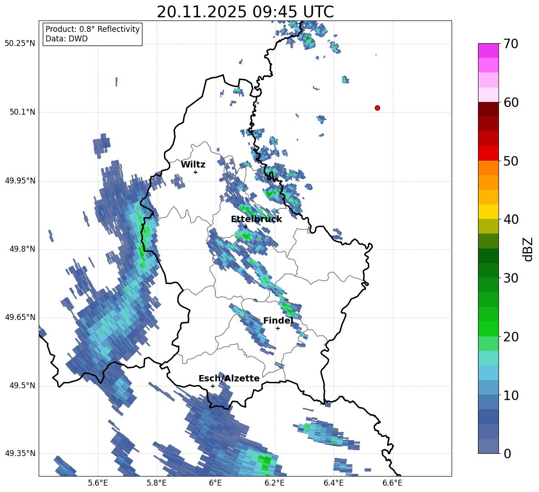Click the 6°E longitude label
The height and width of the screenshot is (492, 539).
tap(215, 483)
